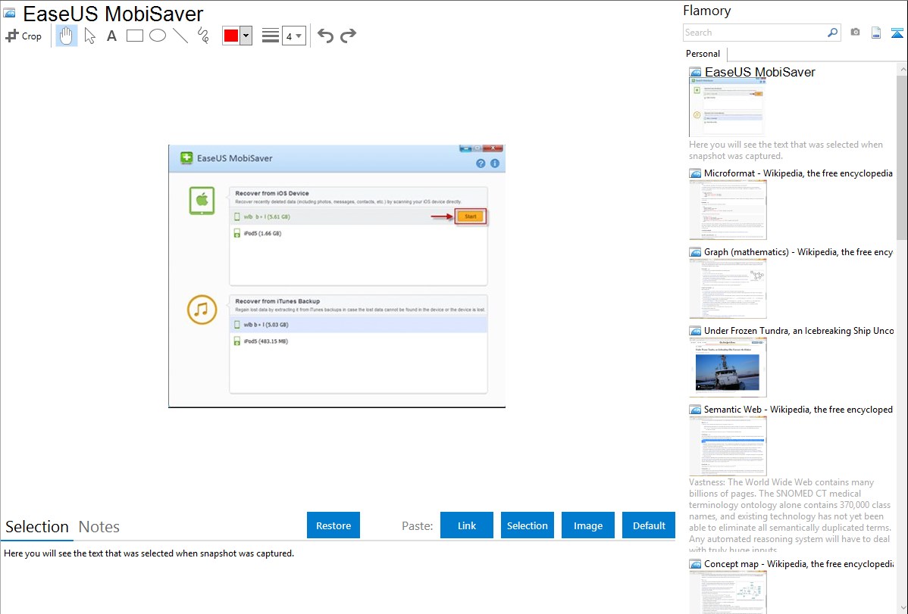
Task: Select the straight Line tool
Action: (180, 36)
